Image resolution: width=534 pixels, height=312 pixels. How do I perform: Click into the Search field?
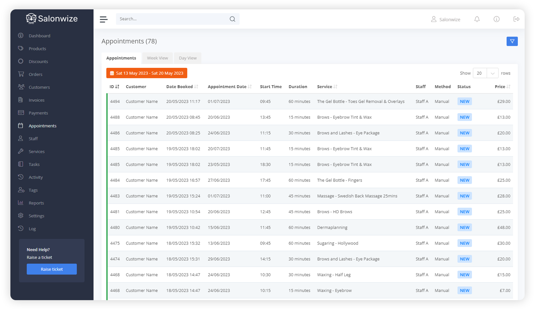point(172,19)
